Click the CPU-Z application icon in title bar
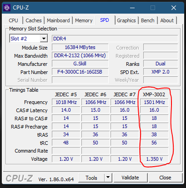The width and height of the screenshot is (186, 188). pyautogui.click(x=7, y=8)
